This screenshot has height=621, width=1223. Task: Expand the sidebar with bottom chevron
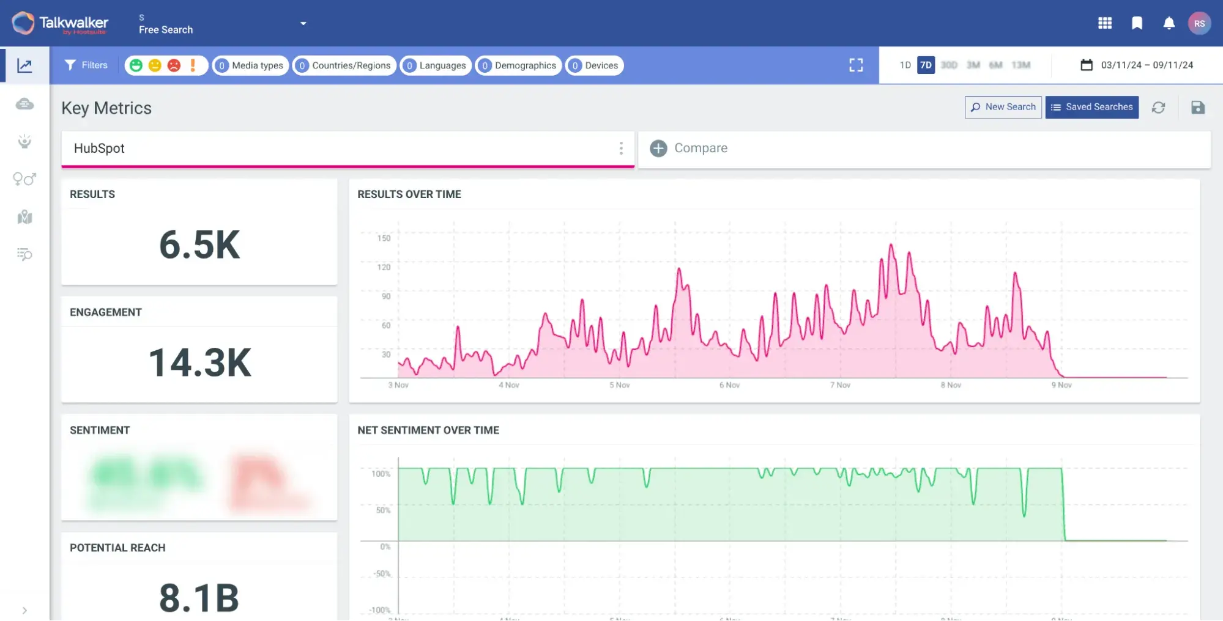pyautogui.click(x=24, y=610)
